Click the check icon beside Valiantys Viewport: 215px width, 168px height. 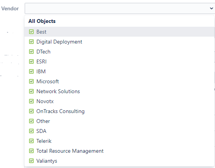[x=31, y=161]
